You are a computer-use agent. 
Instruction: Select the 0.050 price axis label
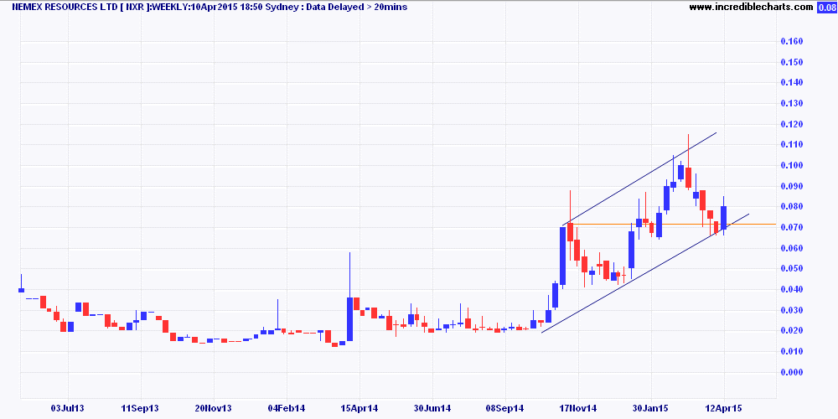point(793,269)
